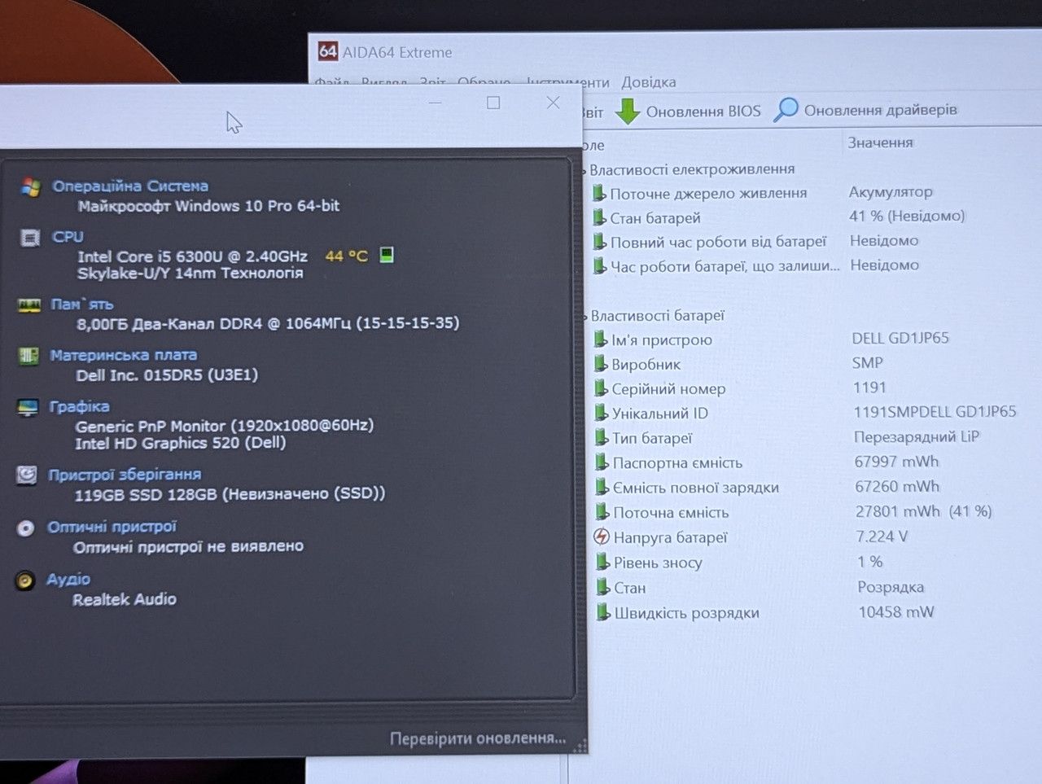Open the Оновлення BIOS toolbar button
This screenshot has width=1042, height=784.
point(688,111)
